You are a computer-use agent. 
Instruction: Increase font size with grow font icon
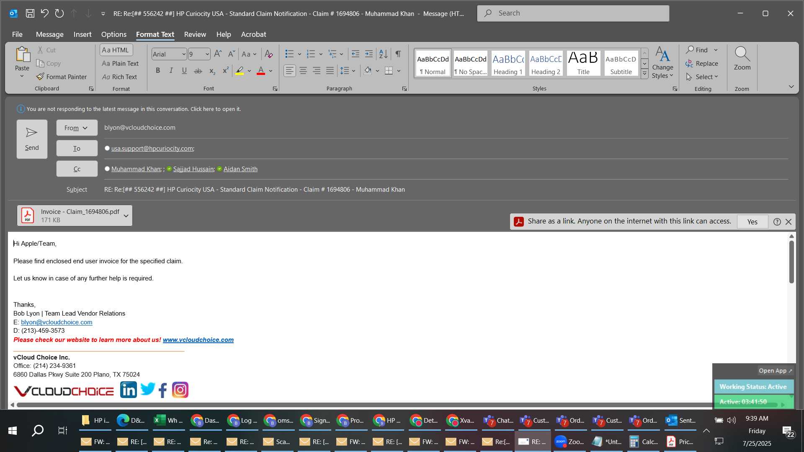tap(218, 54)
